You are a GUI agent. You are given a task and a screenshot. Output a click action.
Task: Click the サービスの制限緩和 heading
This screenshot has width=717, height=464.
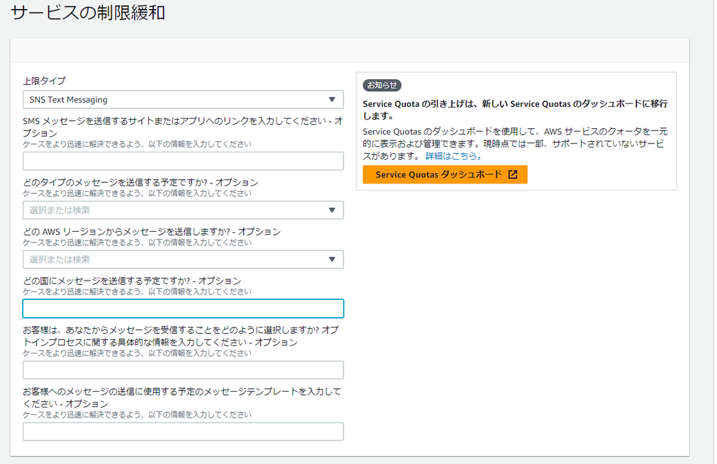point(88,12)
